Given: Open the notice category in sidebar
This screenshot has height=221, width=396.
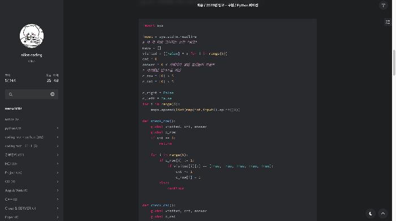Looking at the screenshot, I should [12, 119].
